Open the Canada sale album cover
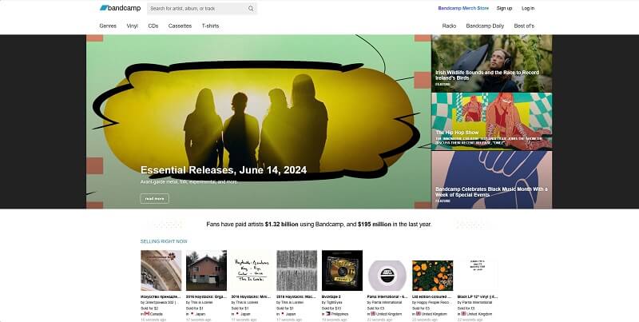Viewport: 639px width, 322px height. (161, 271)
